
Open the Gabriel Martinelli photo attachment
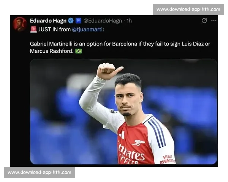(x=123, y=111)
